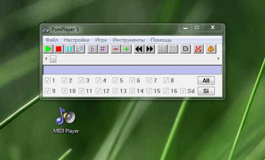Go to previous track button
The image size is (265, 160).
(x=162, y=49)
